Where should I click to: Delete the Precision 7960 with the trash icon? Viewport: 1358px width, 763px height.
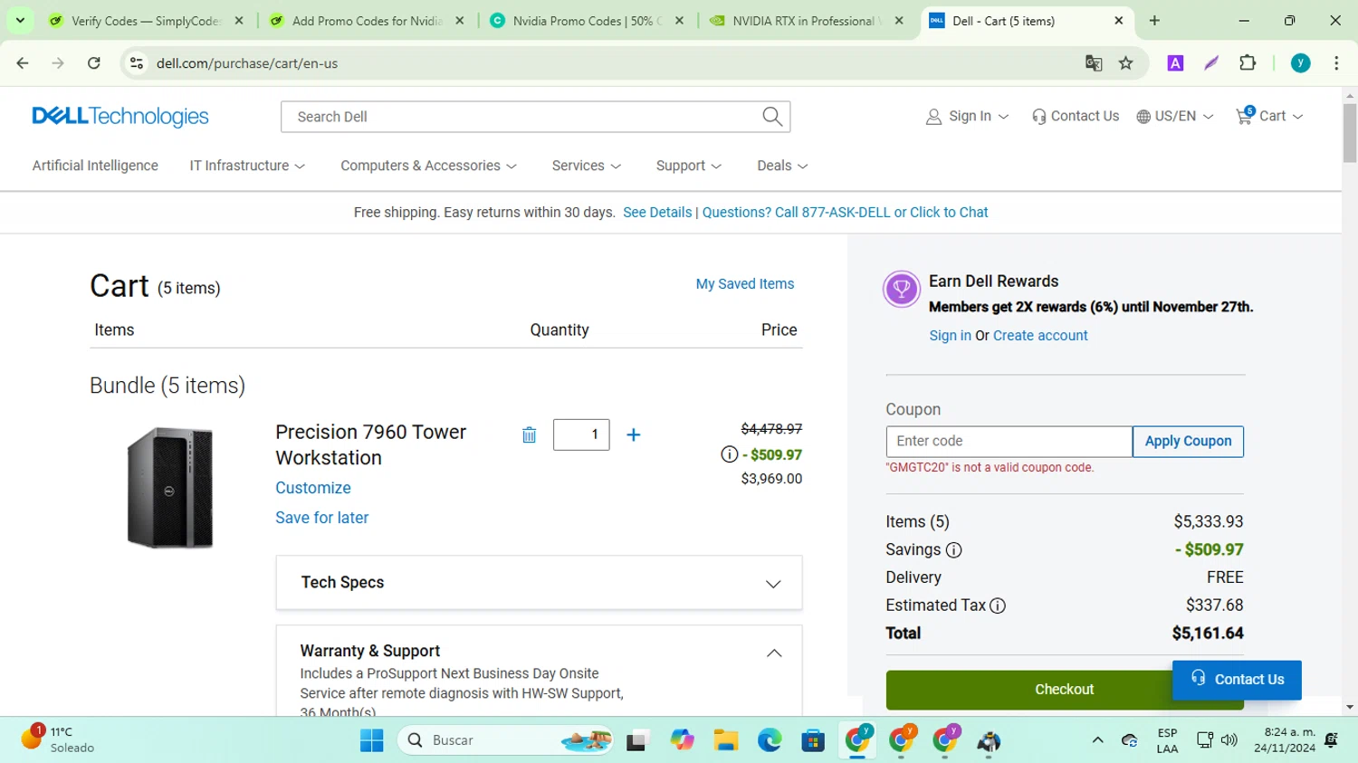(x=529, y=435)
